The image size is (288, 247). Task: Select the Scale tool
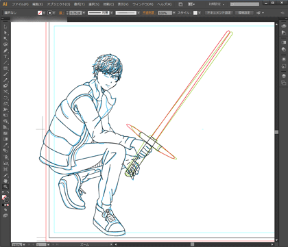point(5,104)
